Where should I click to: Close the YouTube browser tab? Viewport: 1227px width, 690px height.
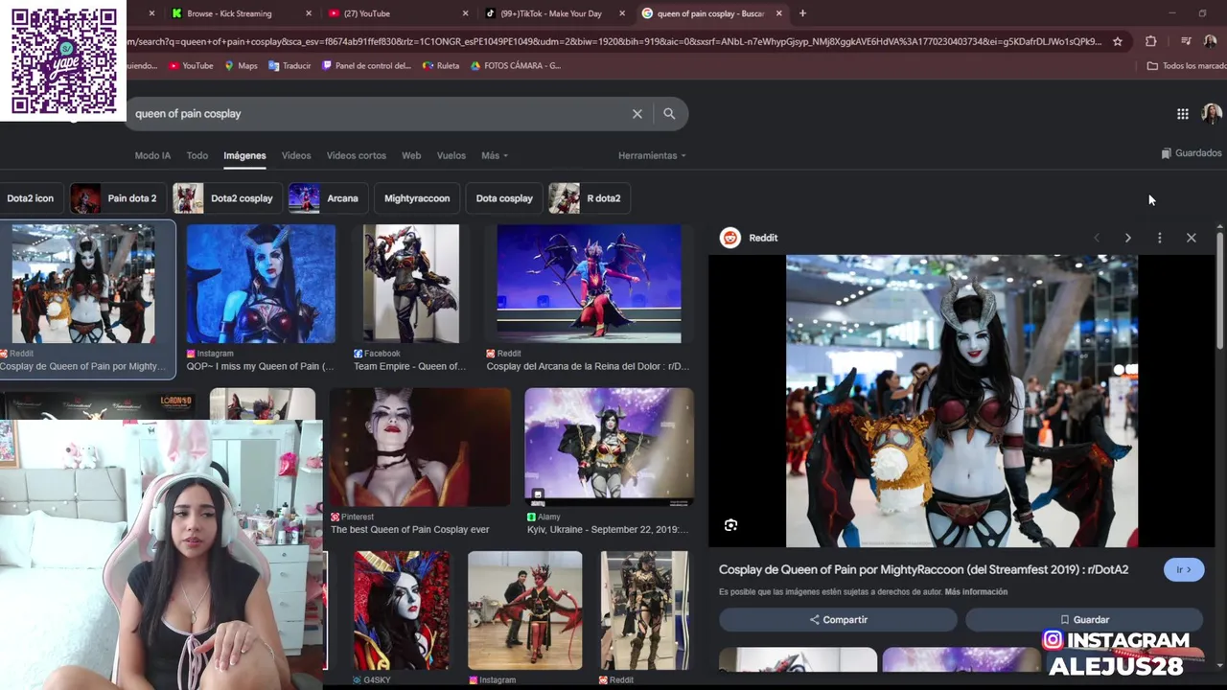click(465, 13)
